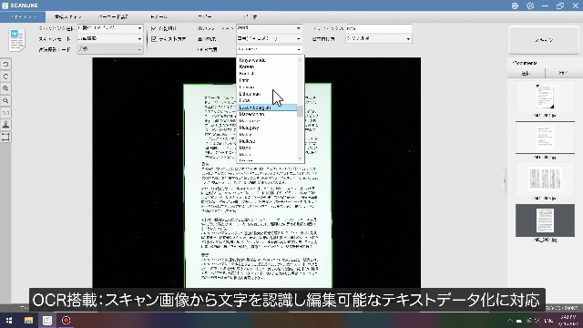Switch to the fifth tab in tab bar
This screenshot has height=328, width=583.
pyautogui.click(x=205, y=17)
